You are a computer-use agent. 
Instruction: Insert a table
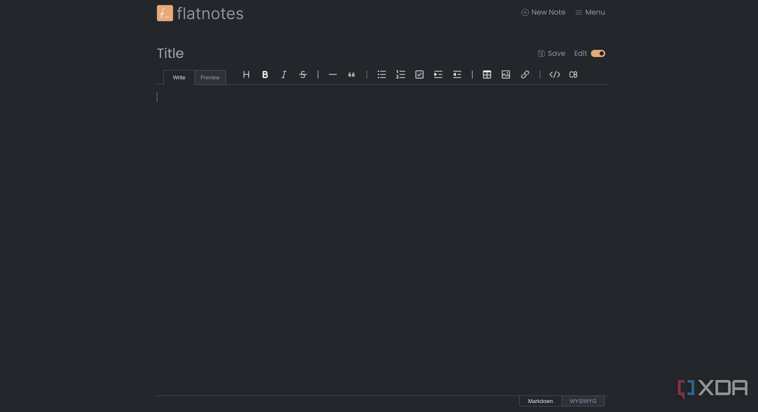tap(487, 74)
